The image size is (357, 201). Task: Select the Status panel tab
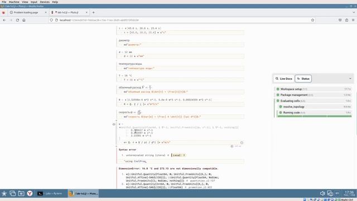click(x=303, y=79)
